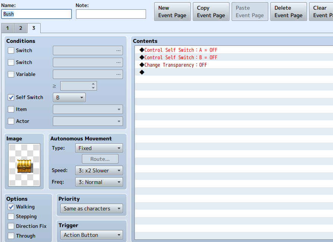333x242 pixels.
Task: Enable the second Switch condition checkbox
Action: 11,63
